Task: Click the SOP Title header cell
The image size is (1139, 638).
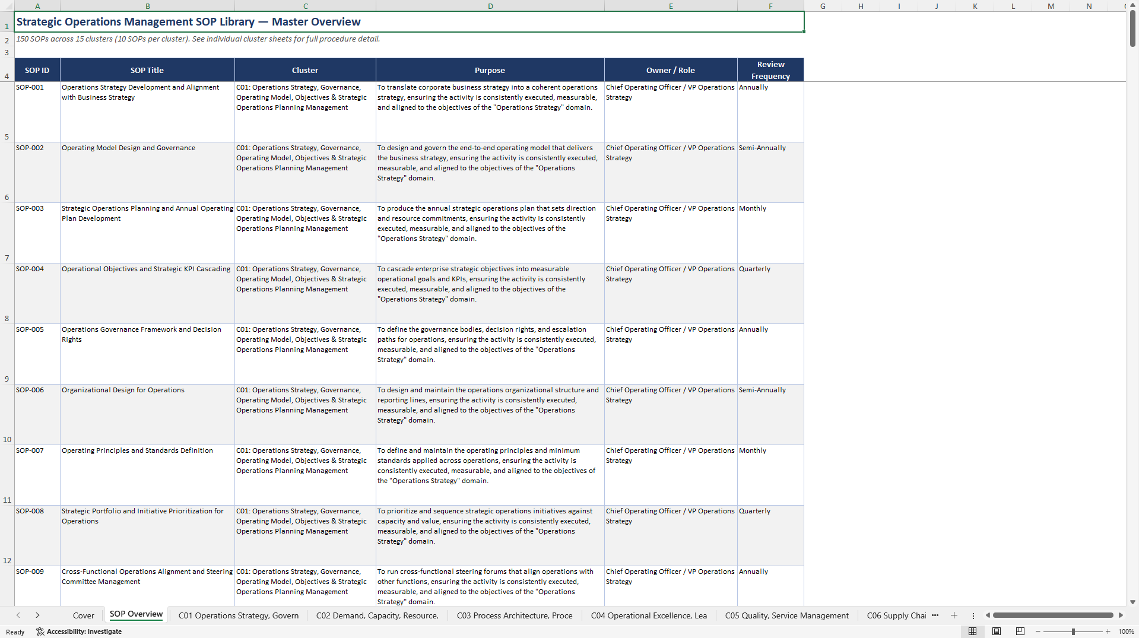Action: 147,70
